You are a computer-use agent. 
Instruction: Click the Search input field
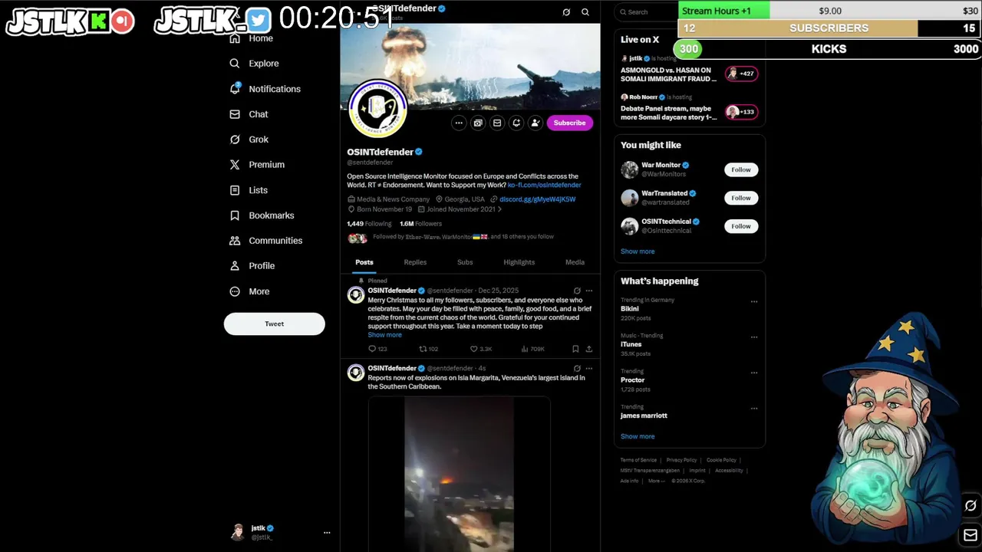tap(646, 12)
